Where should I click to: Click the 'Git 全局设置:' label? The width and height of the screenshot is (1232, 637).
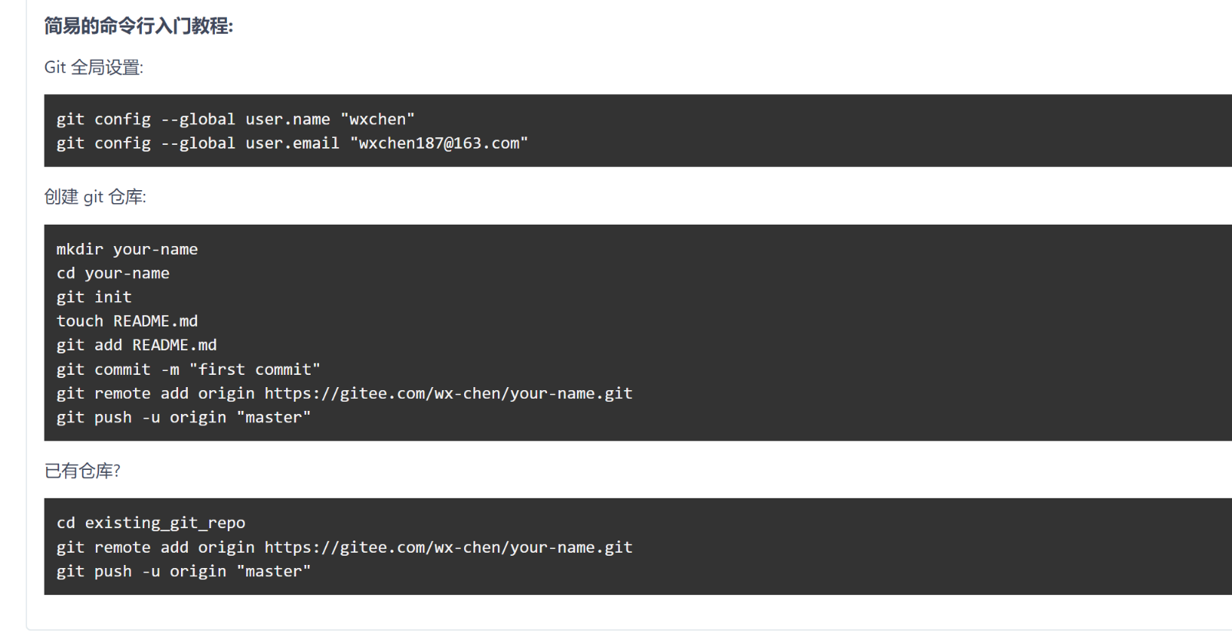tap(94, 67)
